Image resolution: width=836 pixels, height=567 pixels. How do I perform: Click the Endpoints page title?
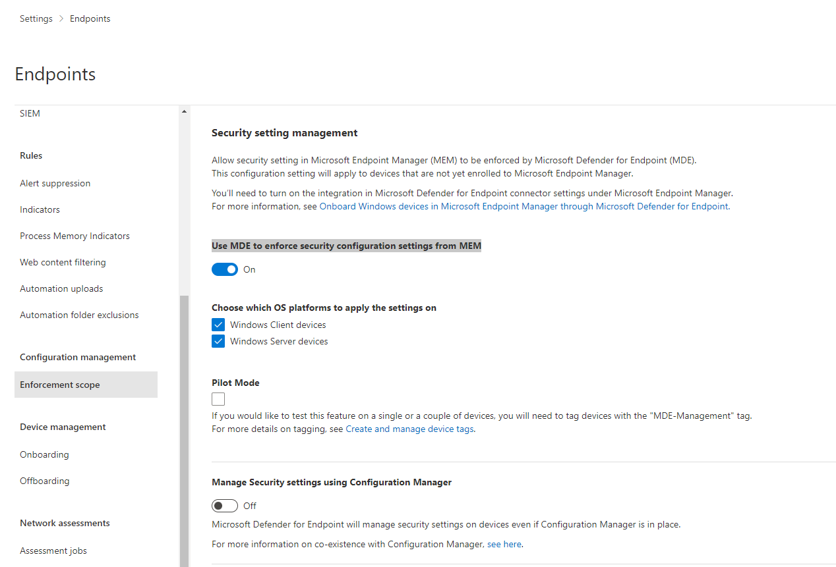coord(55,74)
